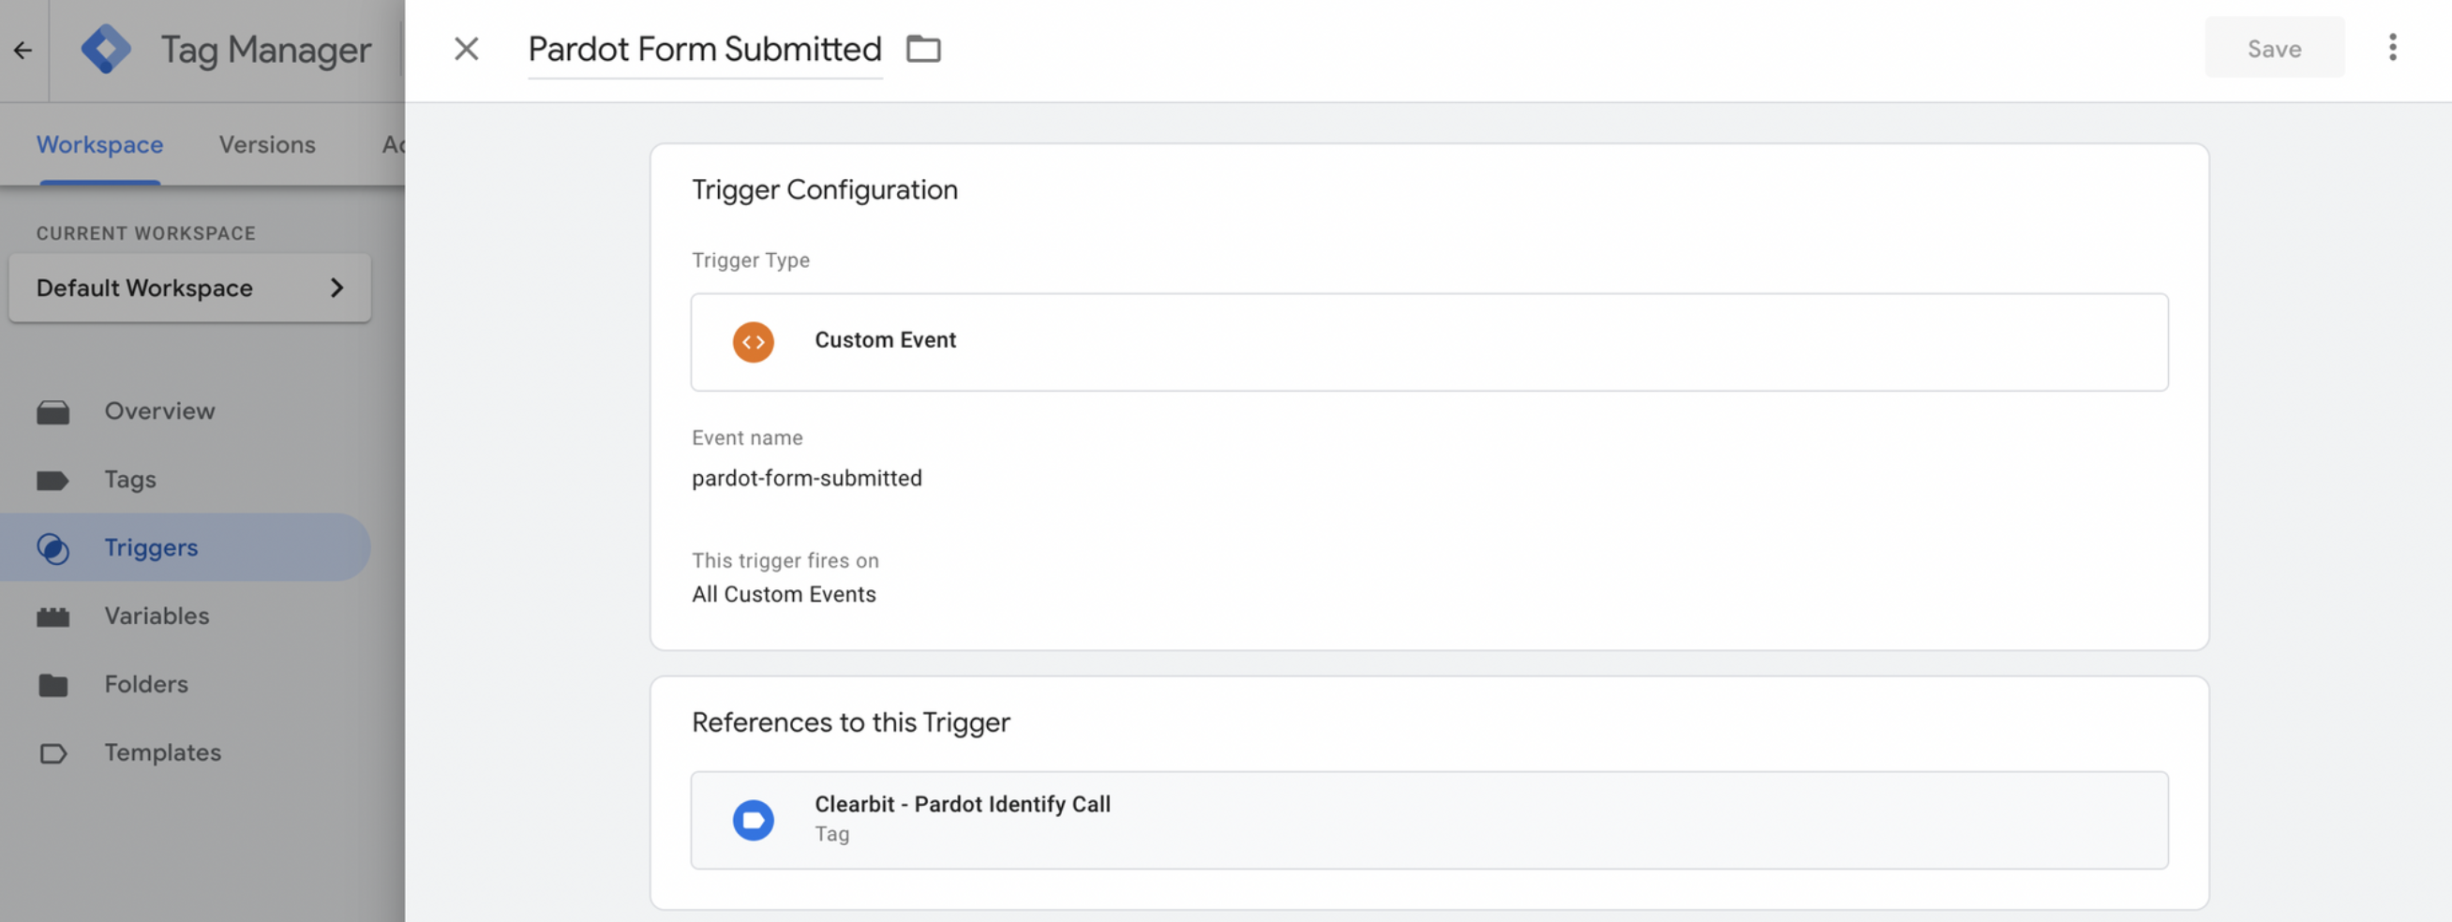Click the back arrow in header

[x=22, y=51]
